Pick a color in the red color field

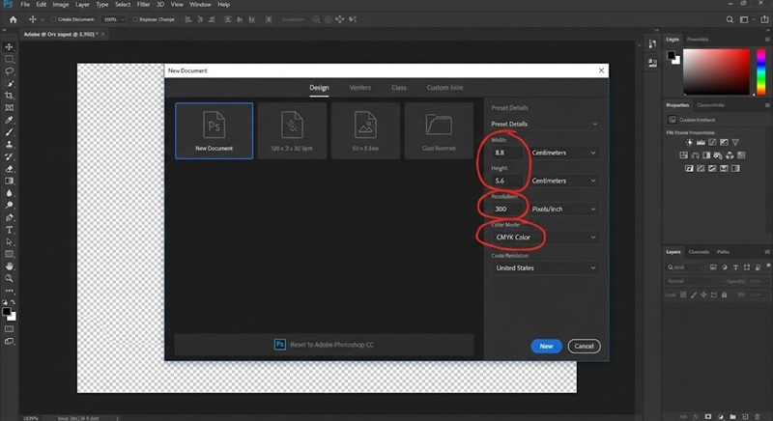point(716,71)
